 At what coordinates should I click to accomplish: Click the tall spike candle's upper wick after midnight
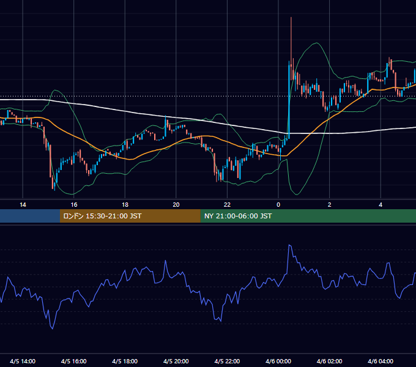291,40
